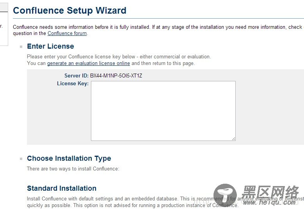
Task: Click inside the License Key text area
Action: (163, 111)
